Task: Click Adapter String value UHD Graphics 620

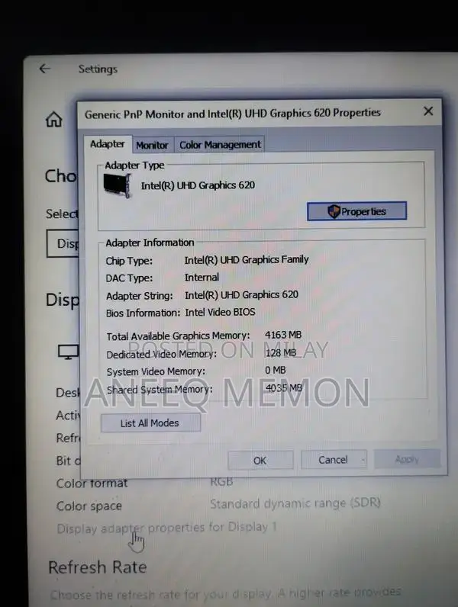Action: pos(241,295)
